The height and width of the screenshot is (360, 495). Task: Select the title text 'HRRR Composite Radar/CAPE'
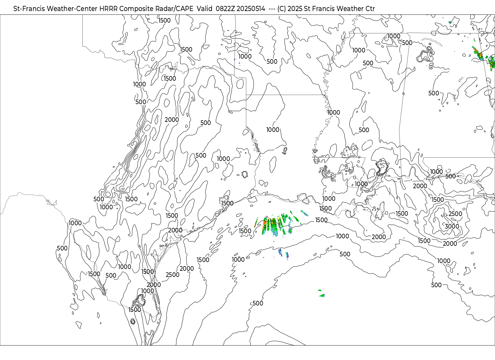146,9
